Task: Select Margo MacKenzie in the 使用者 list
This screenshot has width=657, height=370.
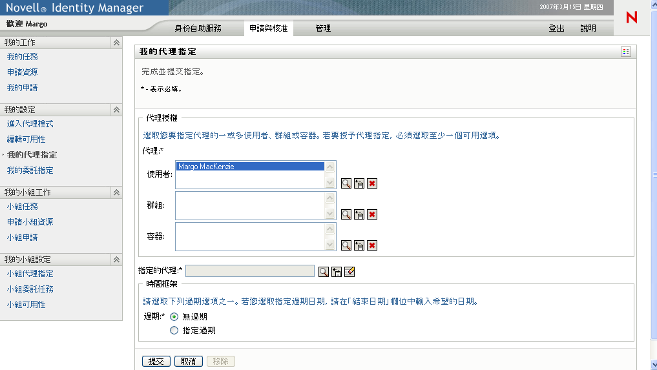Action: [250, 167]
